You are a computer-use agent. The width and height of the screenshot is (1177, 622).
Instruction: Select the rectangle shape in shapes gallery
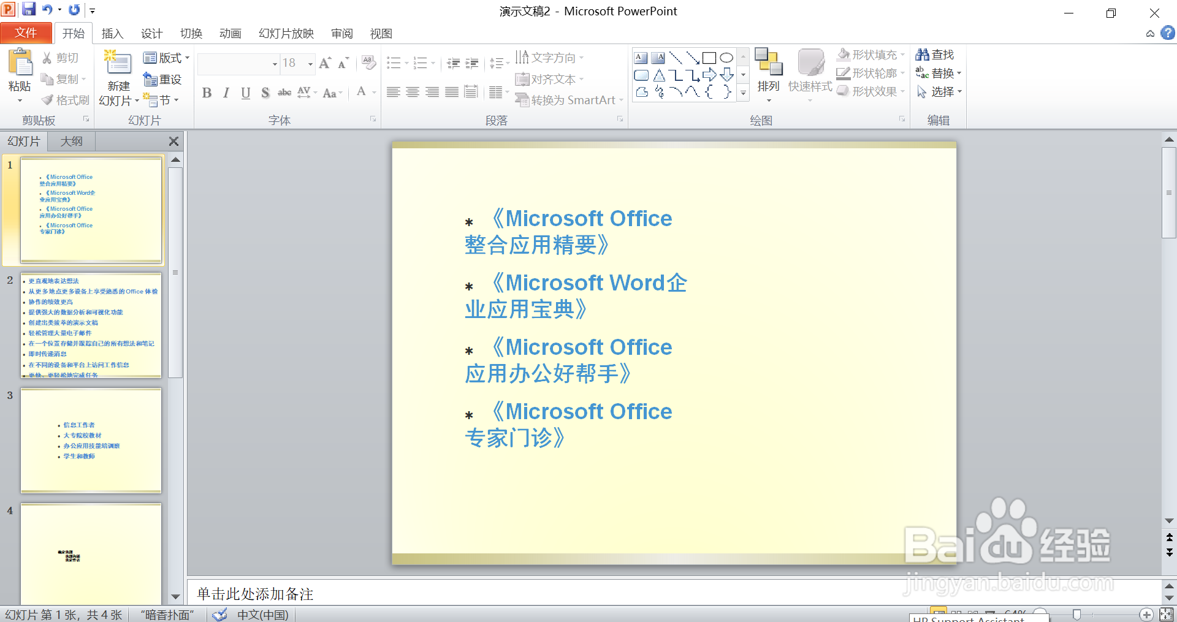[x=709, y=58]
